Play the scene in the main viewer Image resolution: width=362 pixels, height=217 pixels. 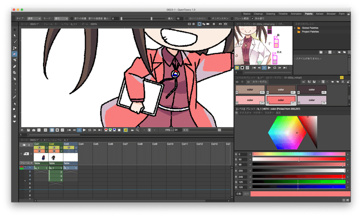click(x=85, y=130)
